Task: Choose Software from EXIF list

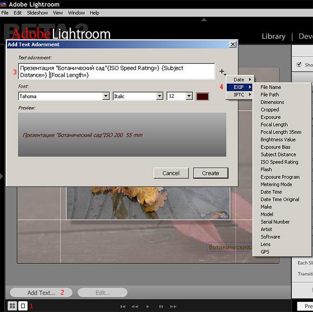Action: click(270, 237)
